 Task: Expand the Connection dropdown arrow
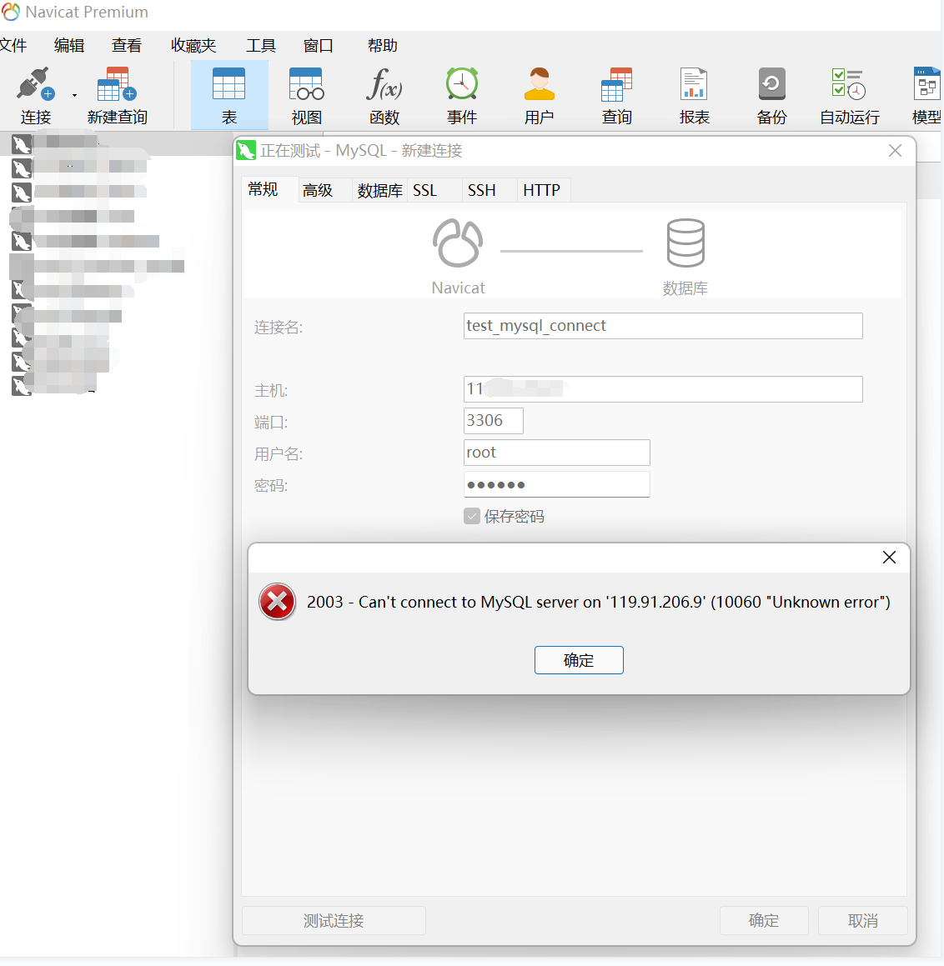tap(74, 95)
